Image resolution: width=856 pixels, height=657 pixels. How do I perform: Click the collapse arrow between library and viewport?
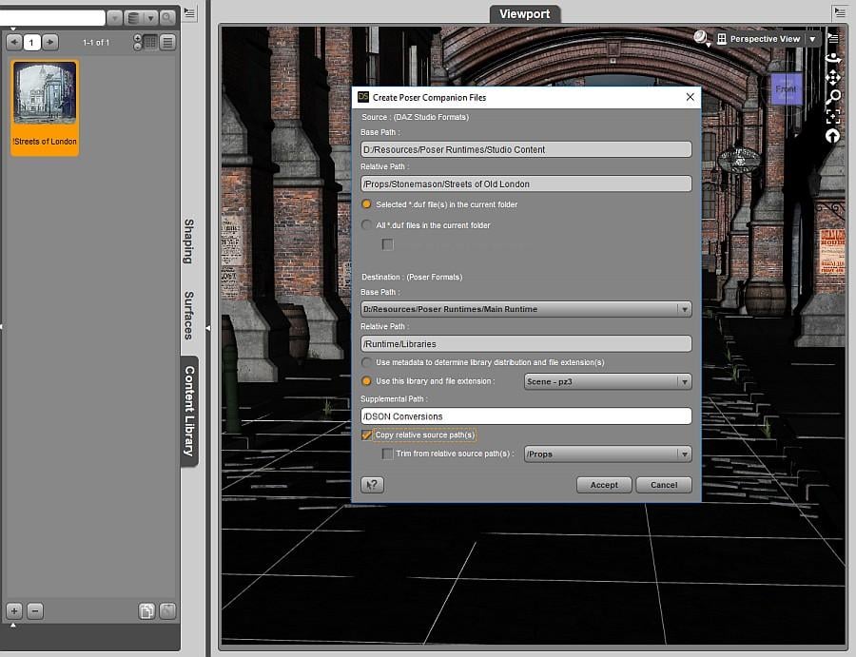(208, 328)
